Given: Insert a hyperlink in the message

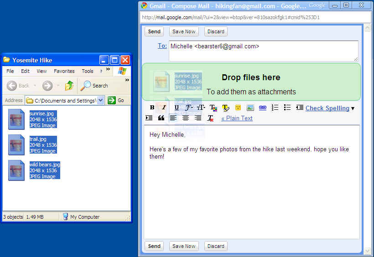Looking at the screenshot, I should click(263, 108).
